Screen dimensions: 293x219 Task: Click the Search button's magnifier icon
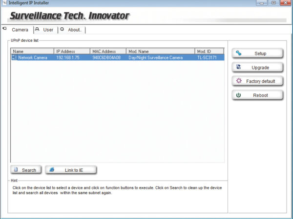[x=16, y=170]
